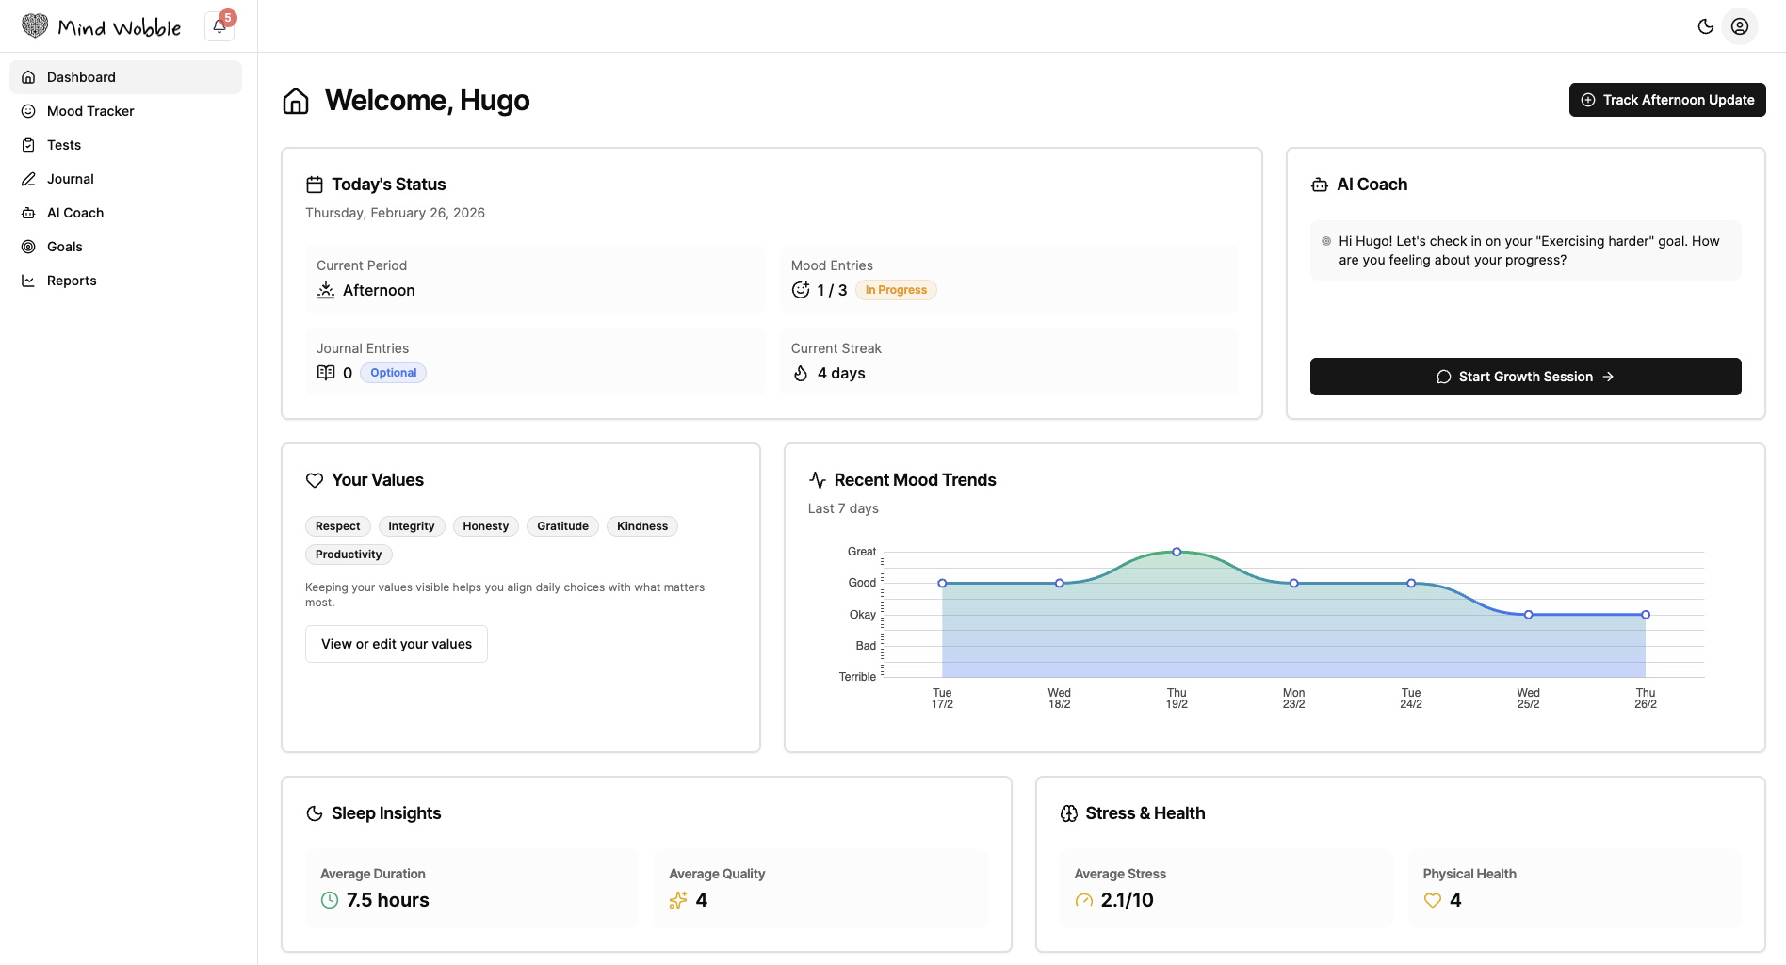Open Tests in the sidebar
This screenshot has height=965, width=1786.
click(x=125, y=145)
